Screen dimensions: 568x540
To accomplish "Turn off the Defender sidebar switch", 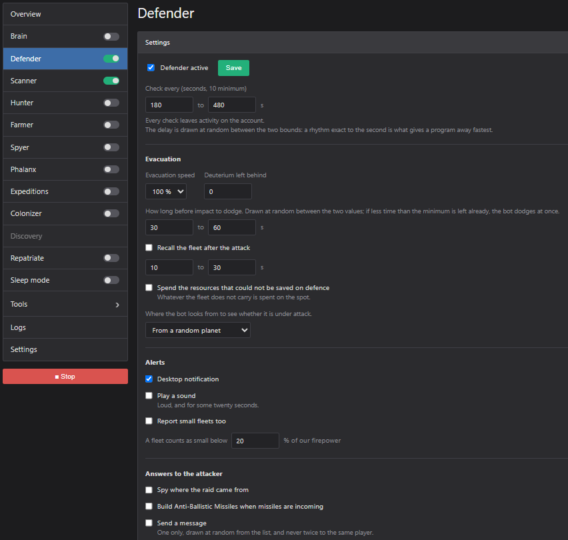I will click(x=111, y=59).
